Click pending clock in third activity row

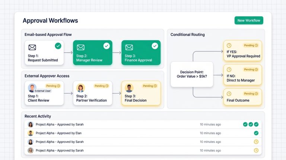256,142
